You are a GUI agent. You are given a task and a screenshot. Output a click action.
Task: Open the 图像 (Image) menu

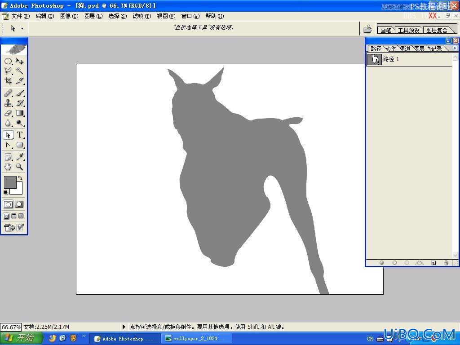click(69, 16)
